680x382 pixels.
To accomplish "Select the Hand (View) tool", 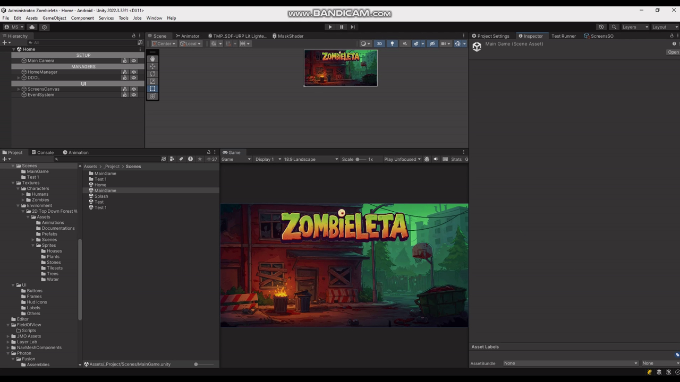I will click(152, 59).
